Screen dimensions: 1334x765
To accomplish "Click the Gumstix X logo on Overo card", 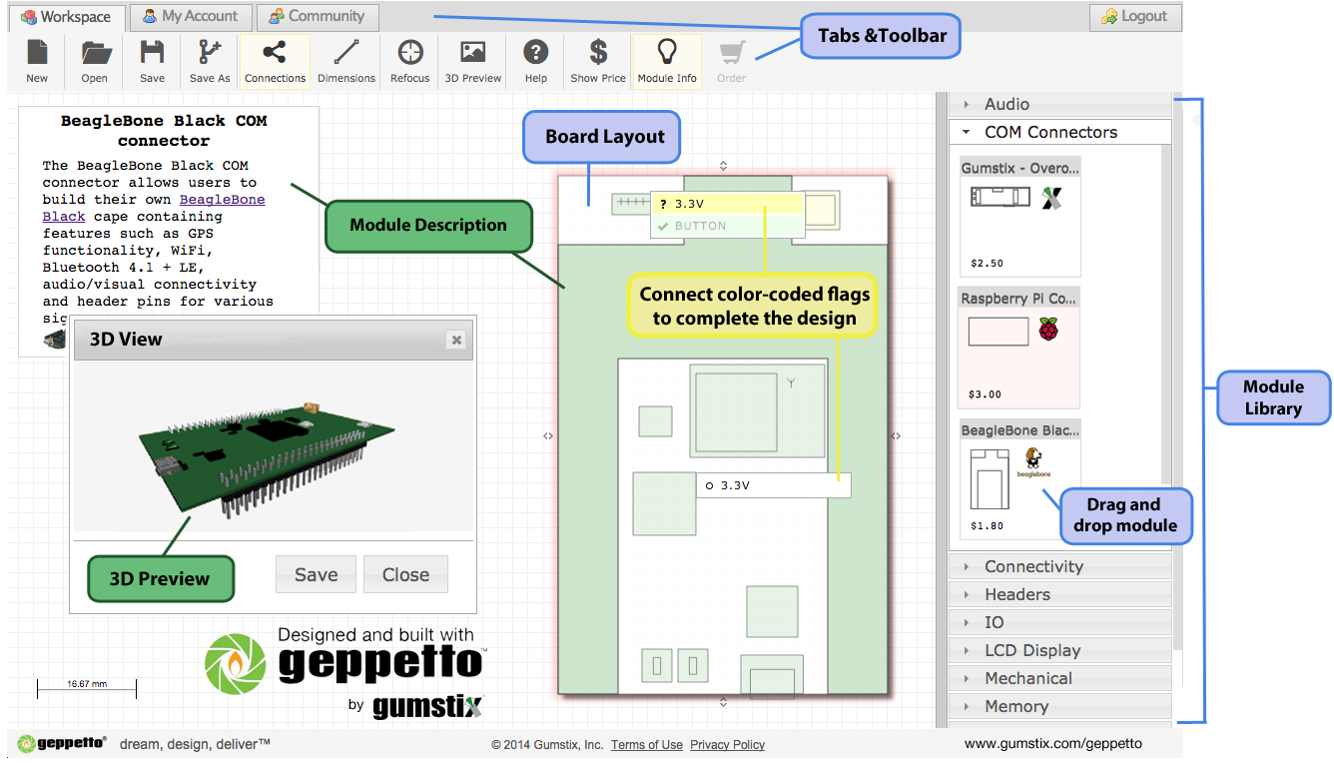I will point(1051,198).
